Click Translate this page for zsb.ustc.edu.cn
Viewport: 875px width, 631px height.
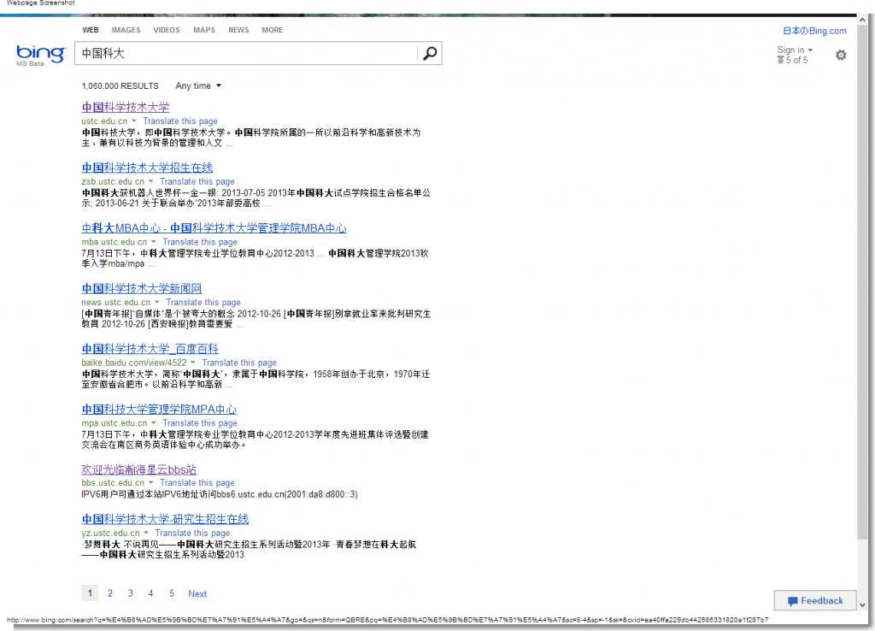pyautogui.click(x=196, y=181)
